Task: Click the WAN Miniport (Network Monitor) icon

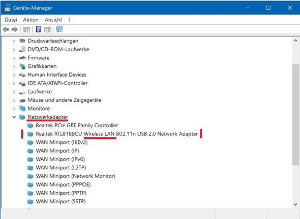Action: click(30, 176)
